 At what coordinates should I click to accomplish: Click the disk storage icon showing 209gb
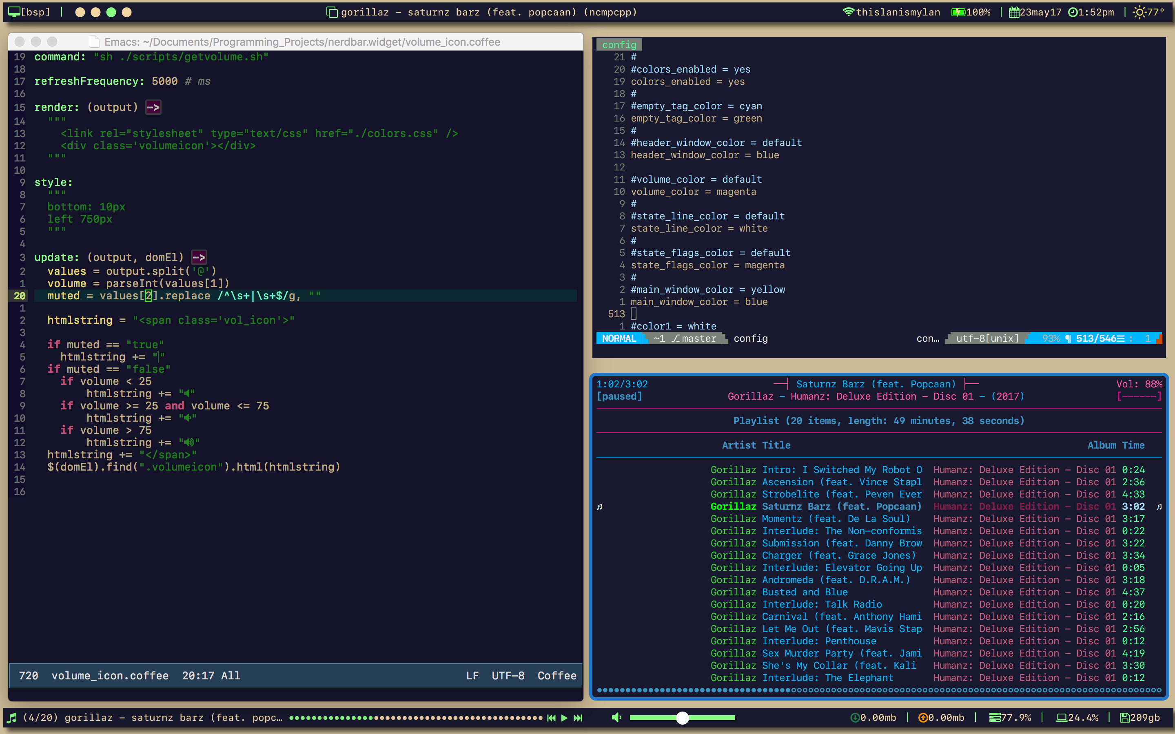click(1124, 718)
